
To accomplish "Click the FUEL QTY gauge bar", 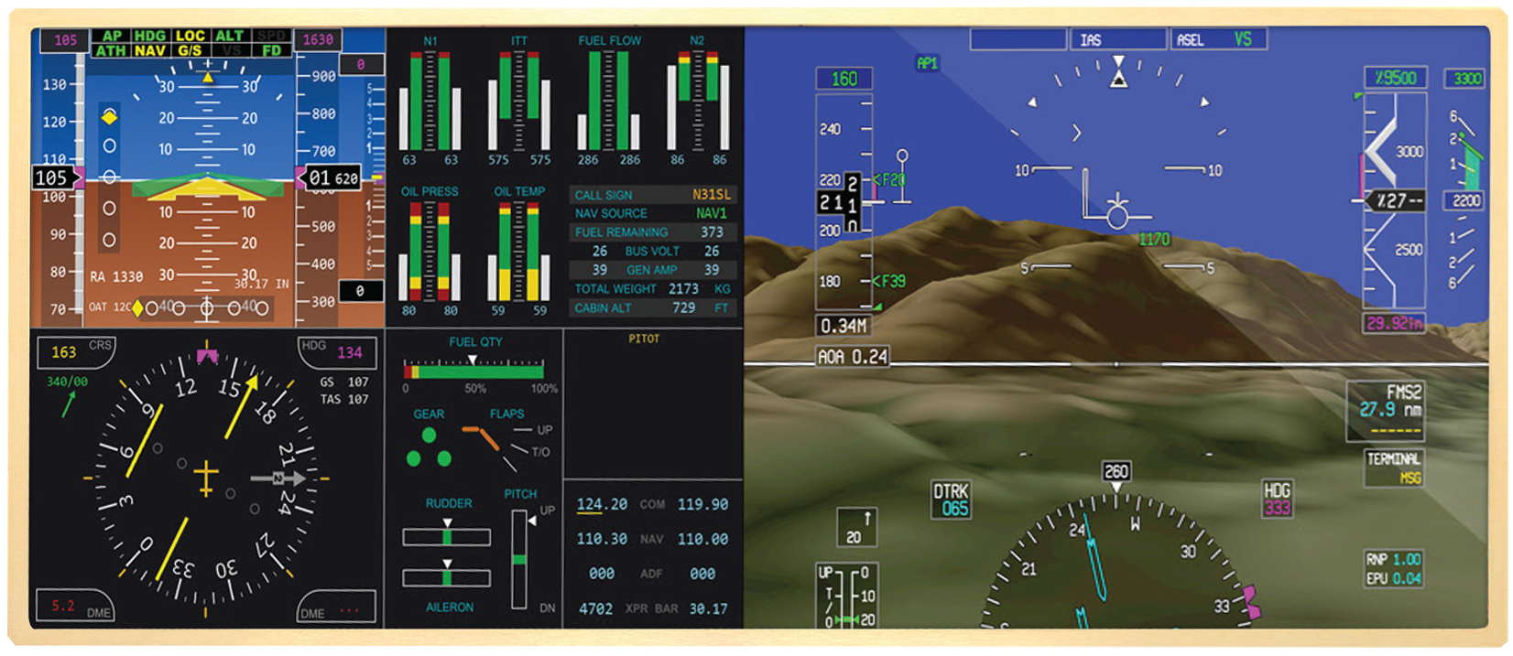I will tap(474, 371).
